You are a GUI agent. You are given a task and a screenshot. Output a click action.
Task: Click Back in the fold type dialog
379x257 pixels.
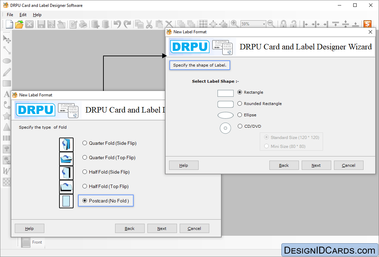click(x=130, y=228)
